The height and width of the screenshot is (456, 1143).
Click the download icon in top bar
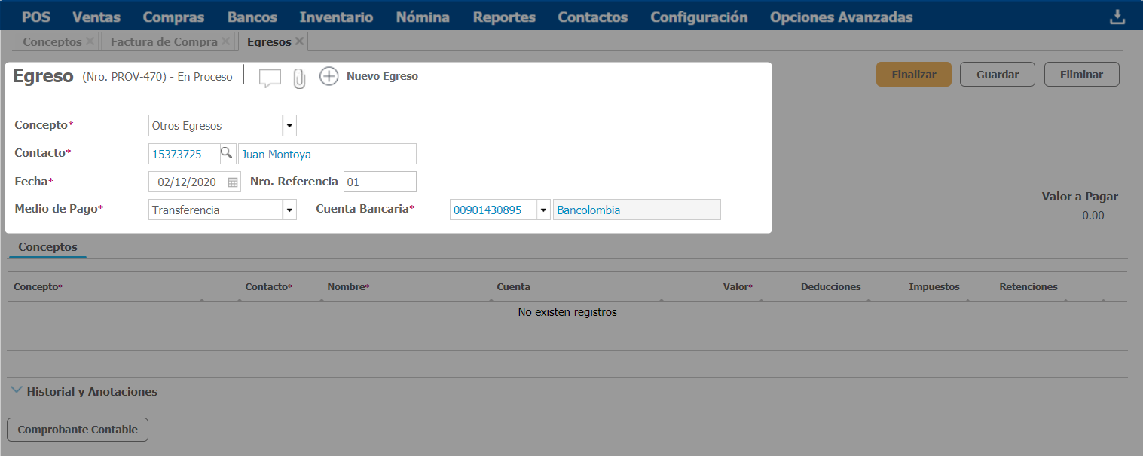[1117, 17]
